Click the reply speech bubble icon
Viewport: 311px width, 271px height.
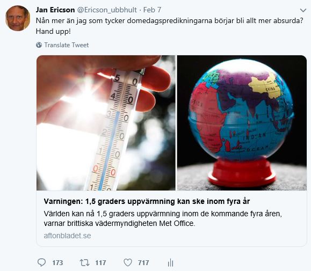(42, 262)
